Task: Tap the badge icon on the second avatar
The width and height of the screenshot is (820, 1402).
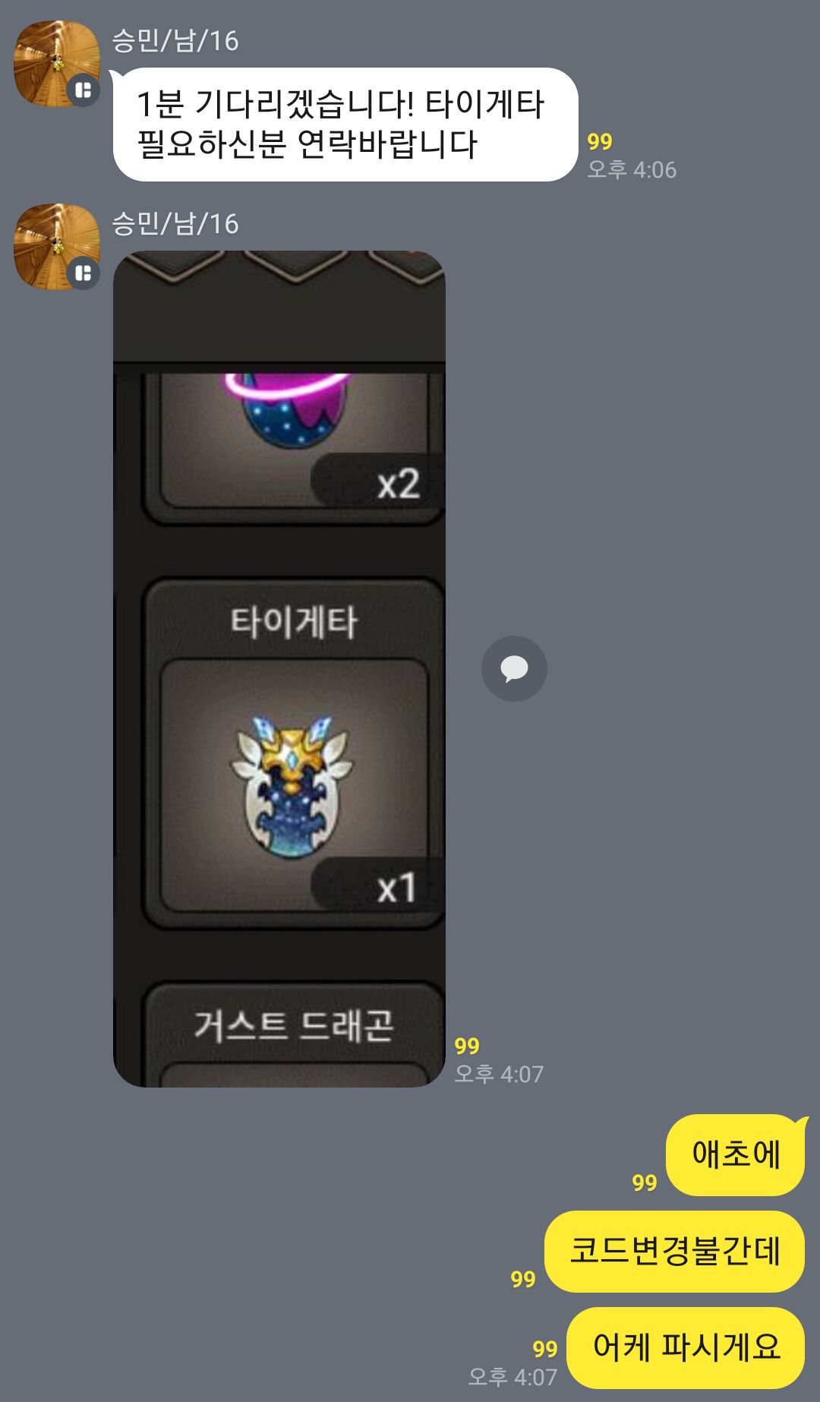Action: pos(84,273)
